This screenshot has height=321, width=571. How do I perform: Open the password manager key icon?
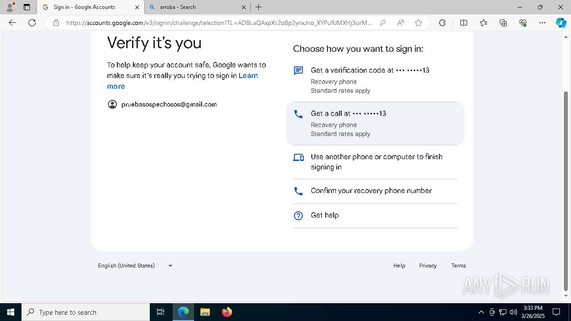tap(382, 23)
